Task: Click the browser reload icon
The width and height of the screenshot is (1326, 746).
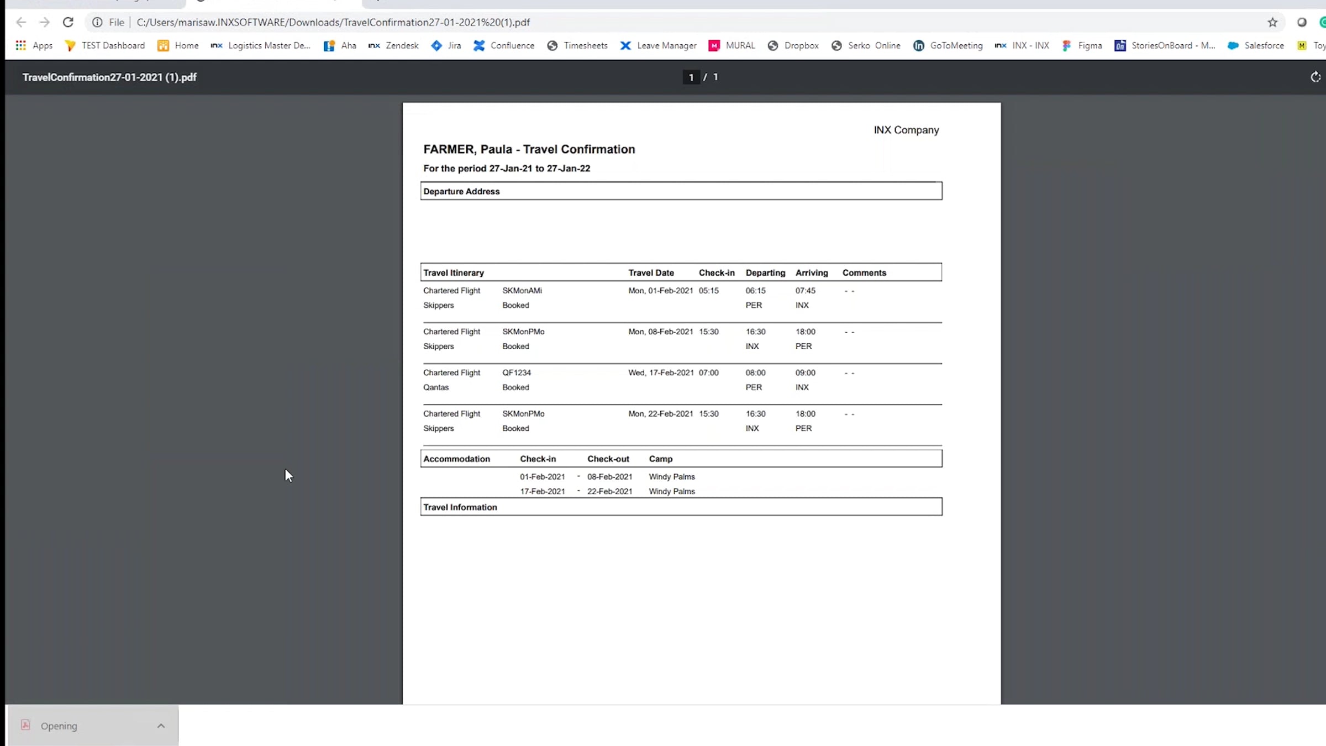Action: point(68,22)
